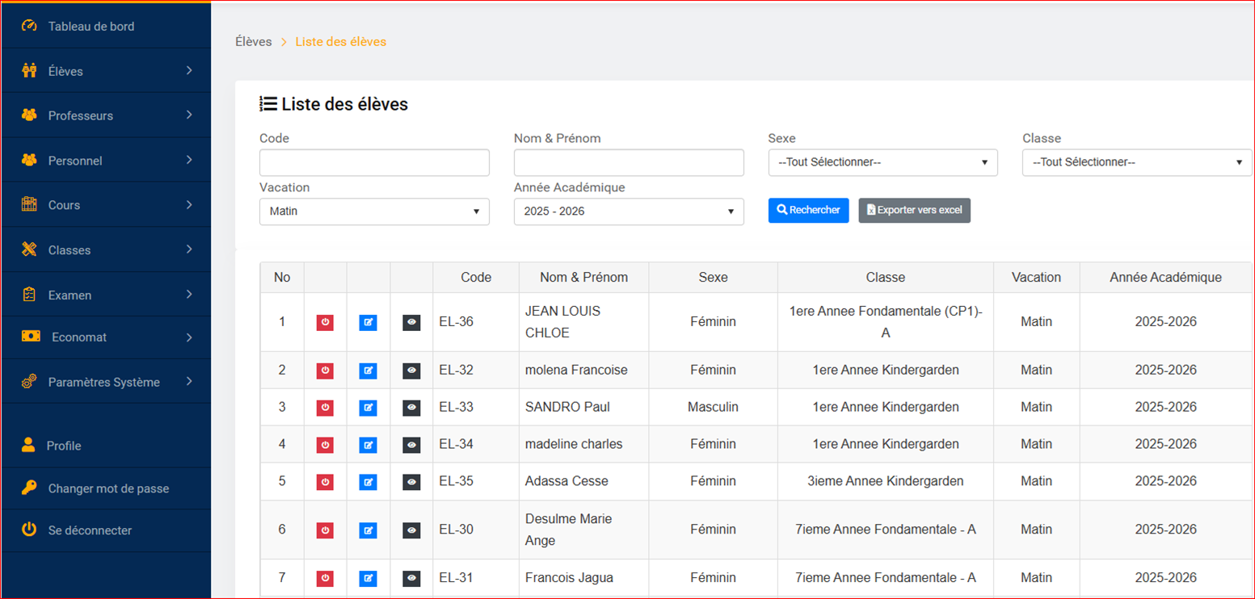Open the Vacation dropdown showing Matin
This screenshot has height=599, width=1255.
(x=374, y=212)
